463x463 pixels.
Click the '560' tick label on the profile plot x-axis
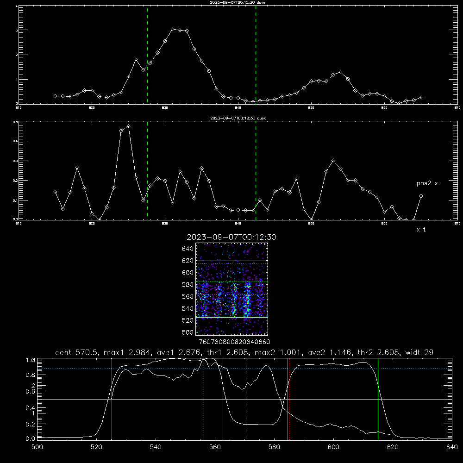215,447
